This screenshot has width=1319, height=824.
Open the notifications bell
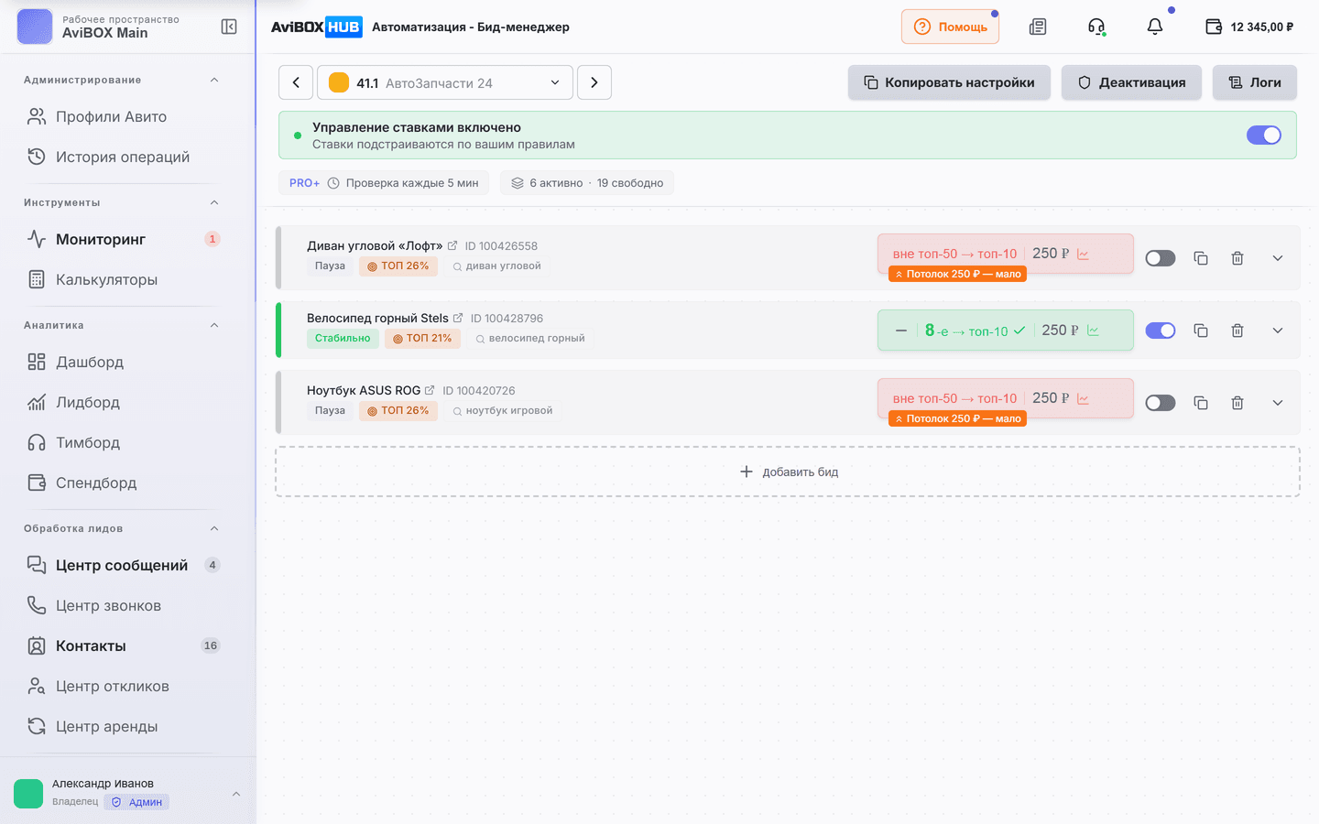pos(1155,27)
